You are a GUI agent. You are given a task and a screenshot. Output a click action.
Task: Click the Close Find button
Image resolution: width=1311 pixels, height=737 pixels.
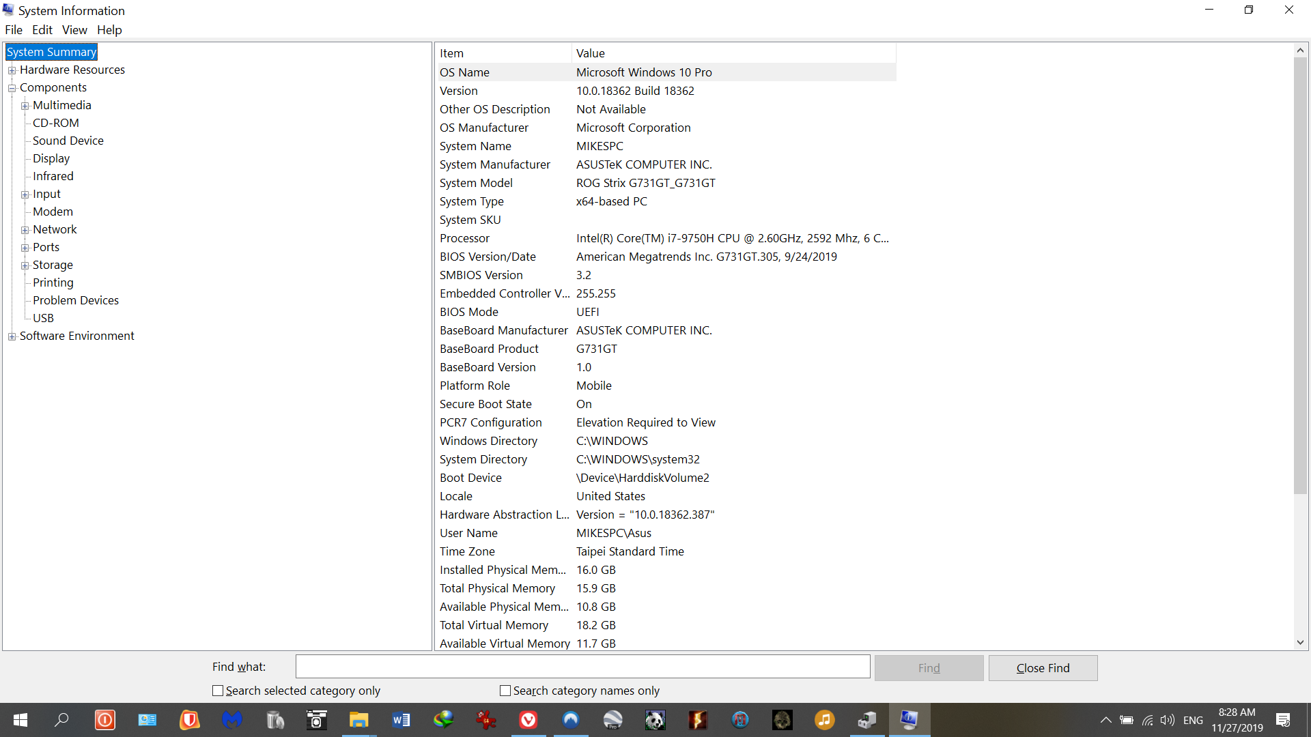pos(1043,668)
